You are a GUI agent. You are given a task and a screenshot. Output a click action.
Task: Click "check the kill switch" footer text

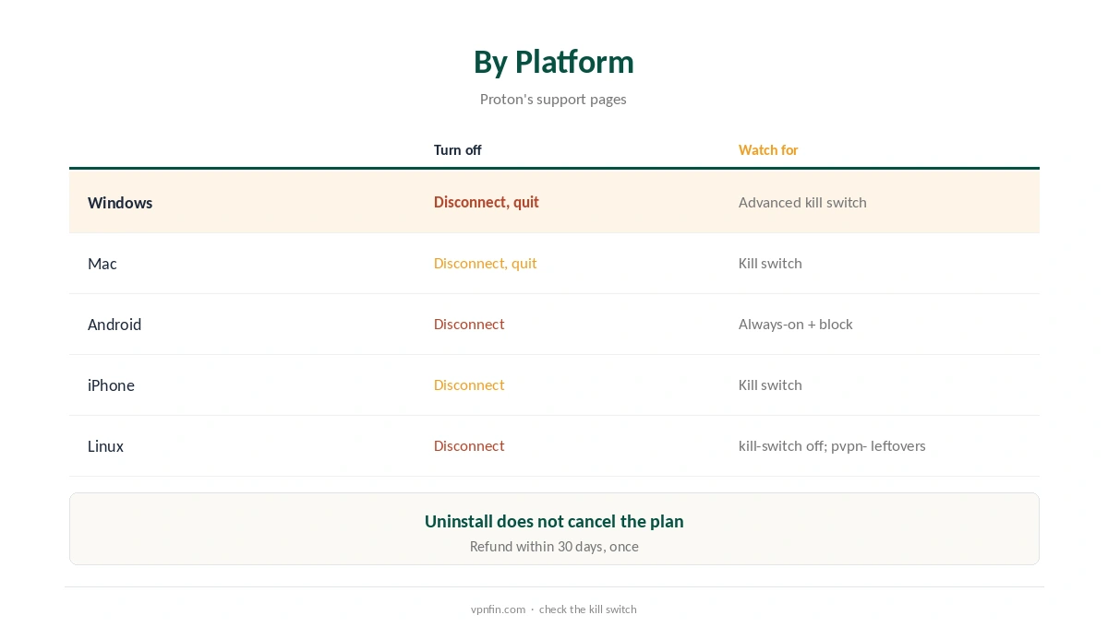(588, 609)
